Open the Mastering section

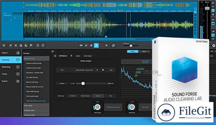click(x=11, y=67)
